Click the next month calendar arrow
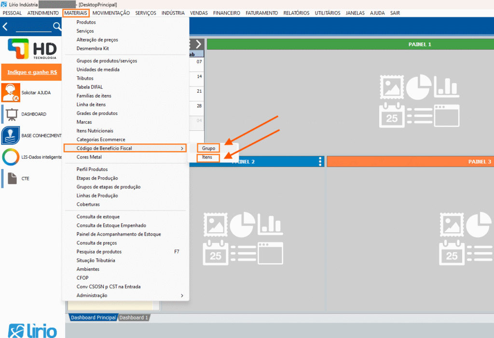This screenshot has height=338, width=494. pyautogui.click(x=198, y=44)
